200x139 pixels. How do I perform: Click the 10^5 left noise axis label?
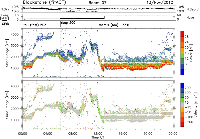pyautogui.click(x=15, y=7)
